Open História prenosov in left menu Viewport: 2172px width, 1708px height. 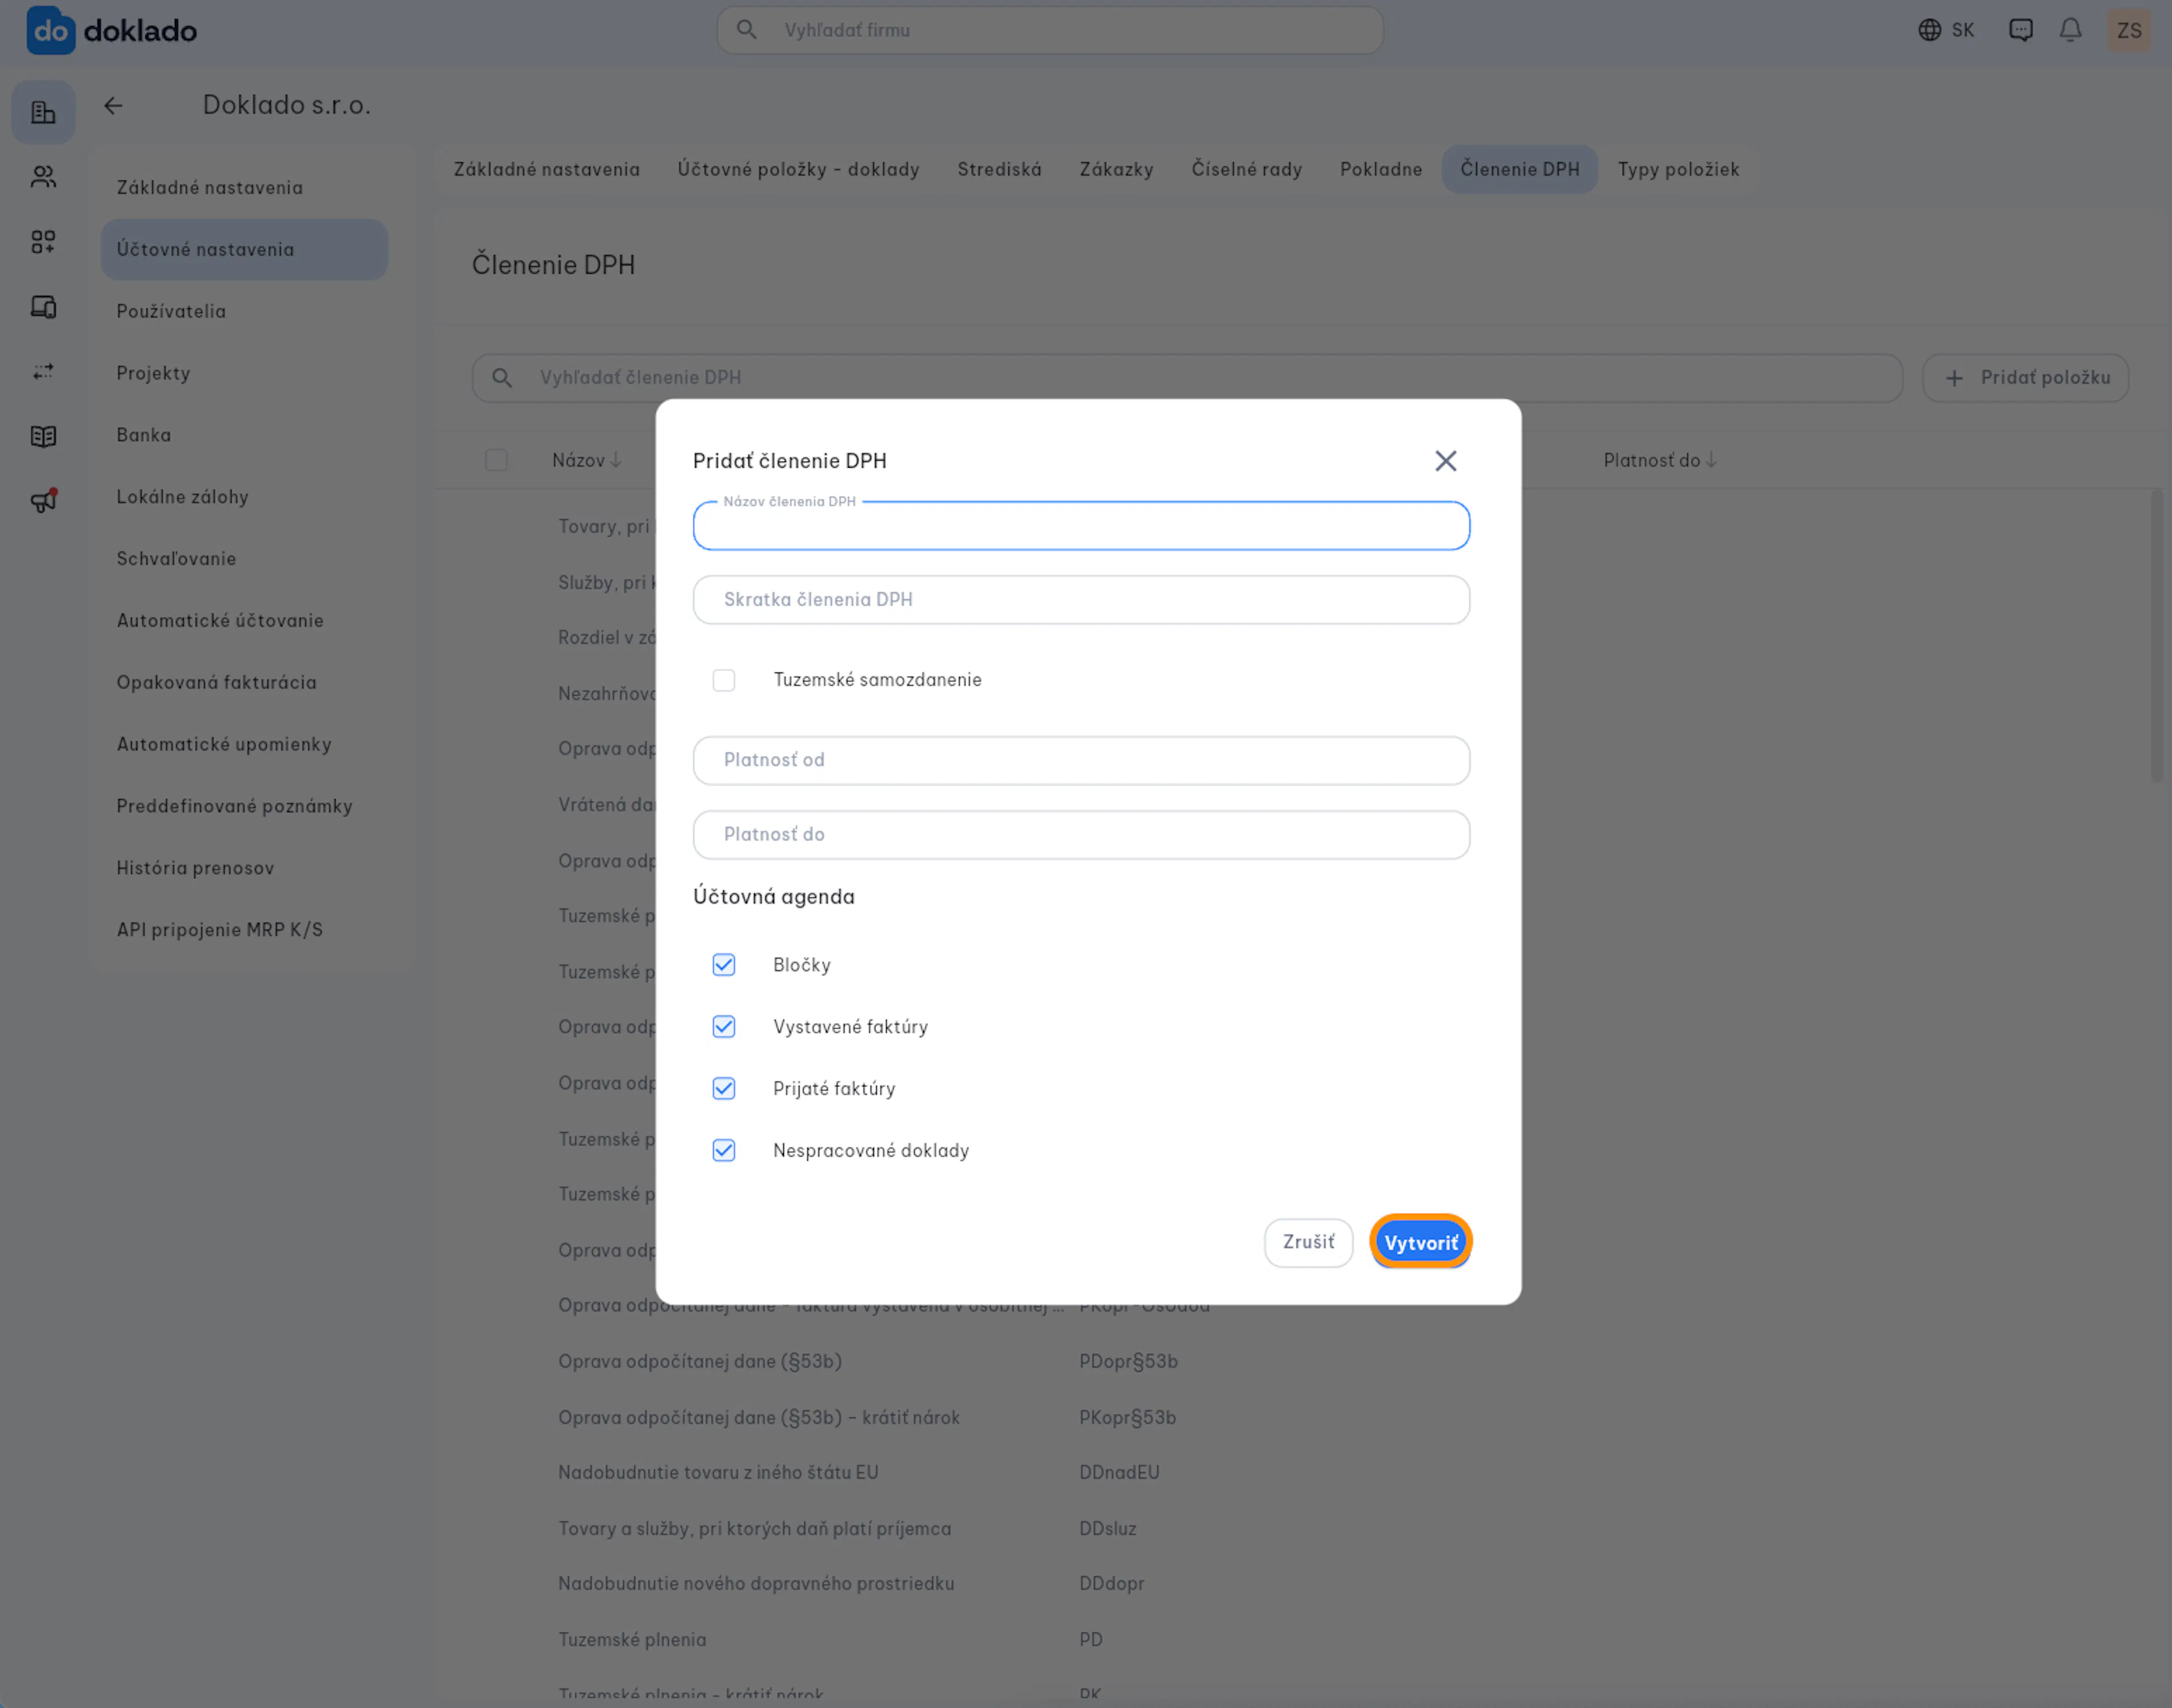point(244,868)
